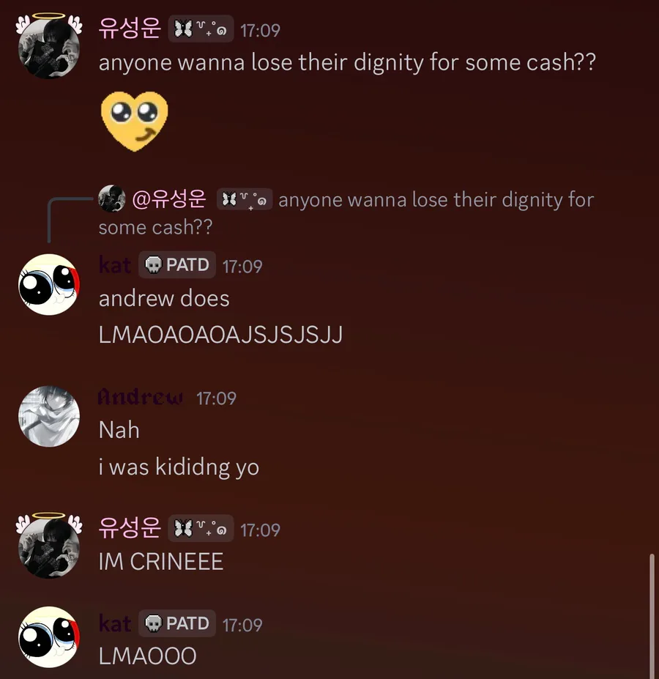Open 유성운's avatar beside 'IM CRINEEE'
The height and width of the screenshot is (679, 659).
coord(49,547)
